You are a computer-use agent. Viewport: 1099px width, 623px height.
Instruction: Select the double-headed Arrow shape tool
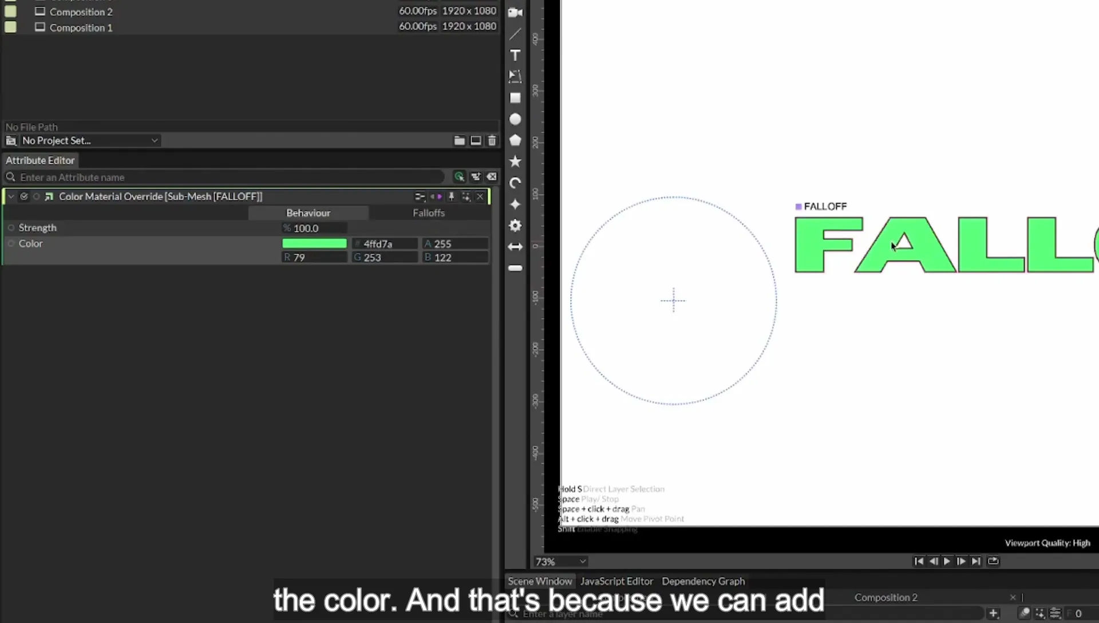(515, 247)
